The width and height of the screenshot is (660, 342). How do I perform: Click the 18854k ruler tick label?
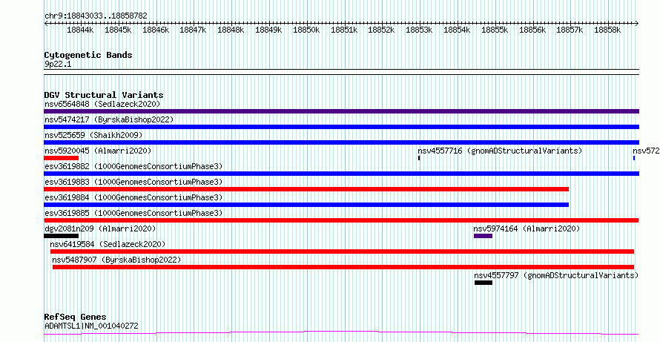[x=457, y=30]
